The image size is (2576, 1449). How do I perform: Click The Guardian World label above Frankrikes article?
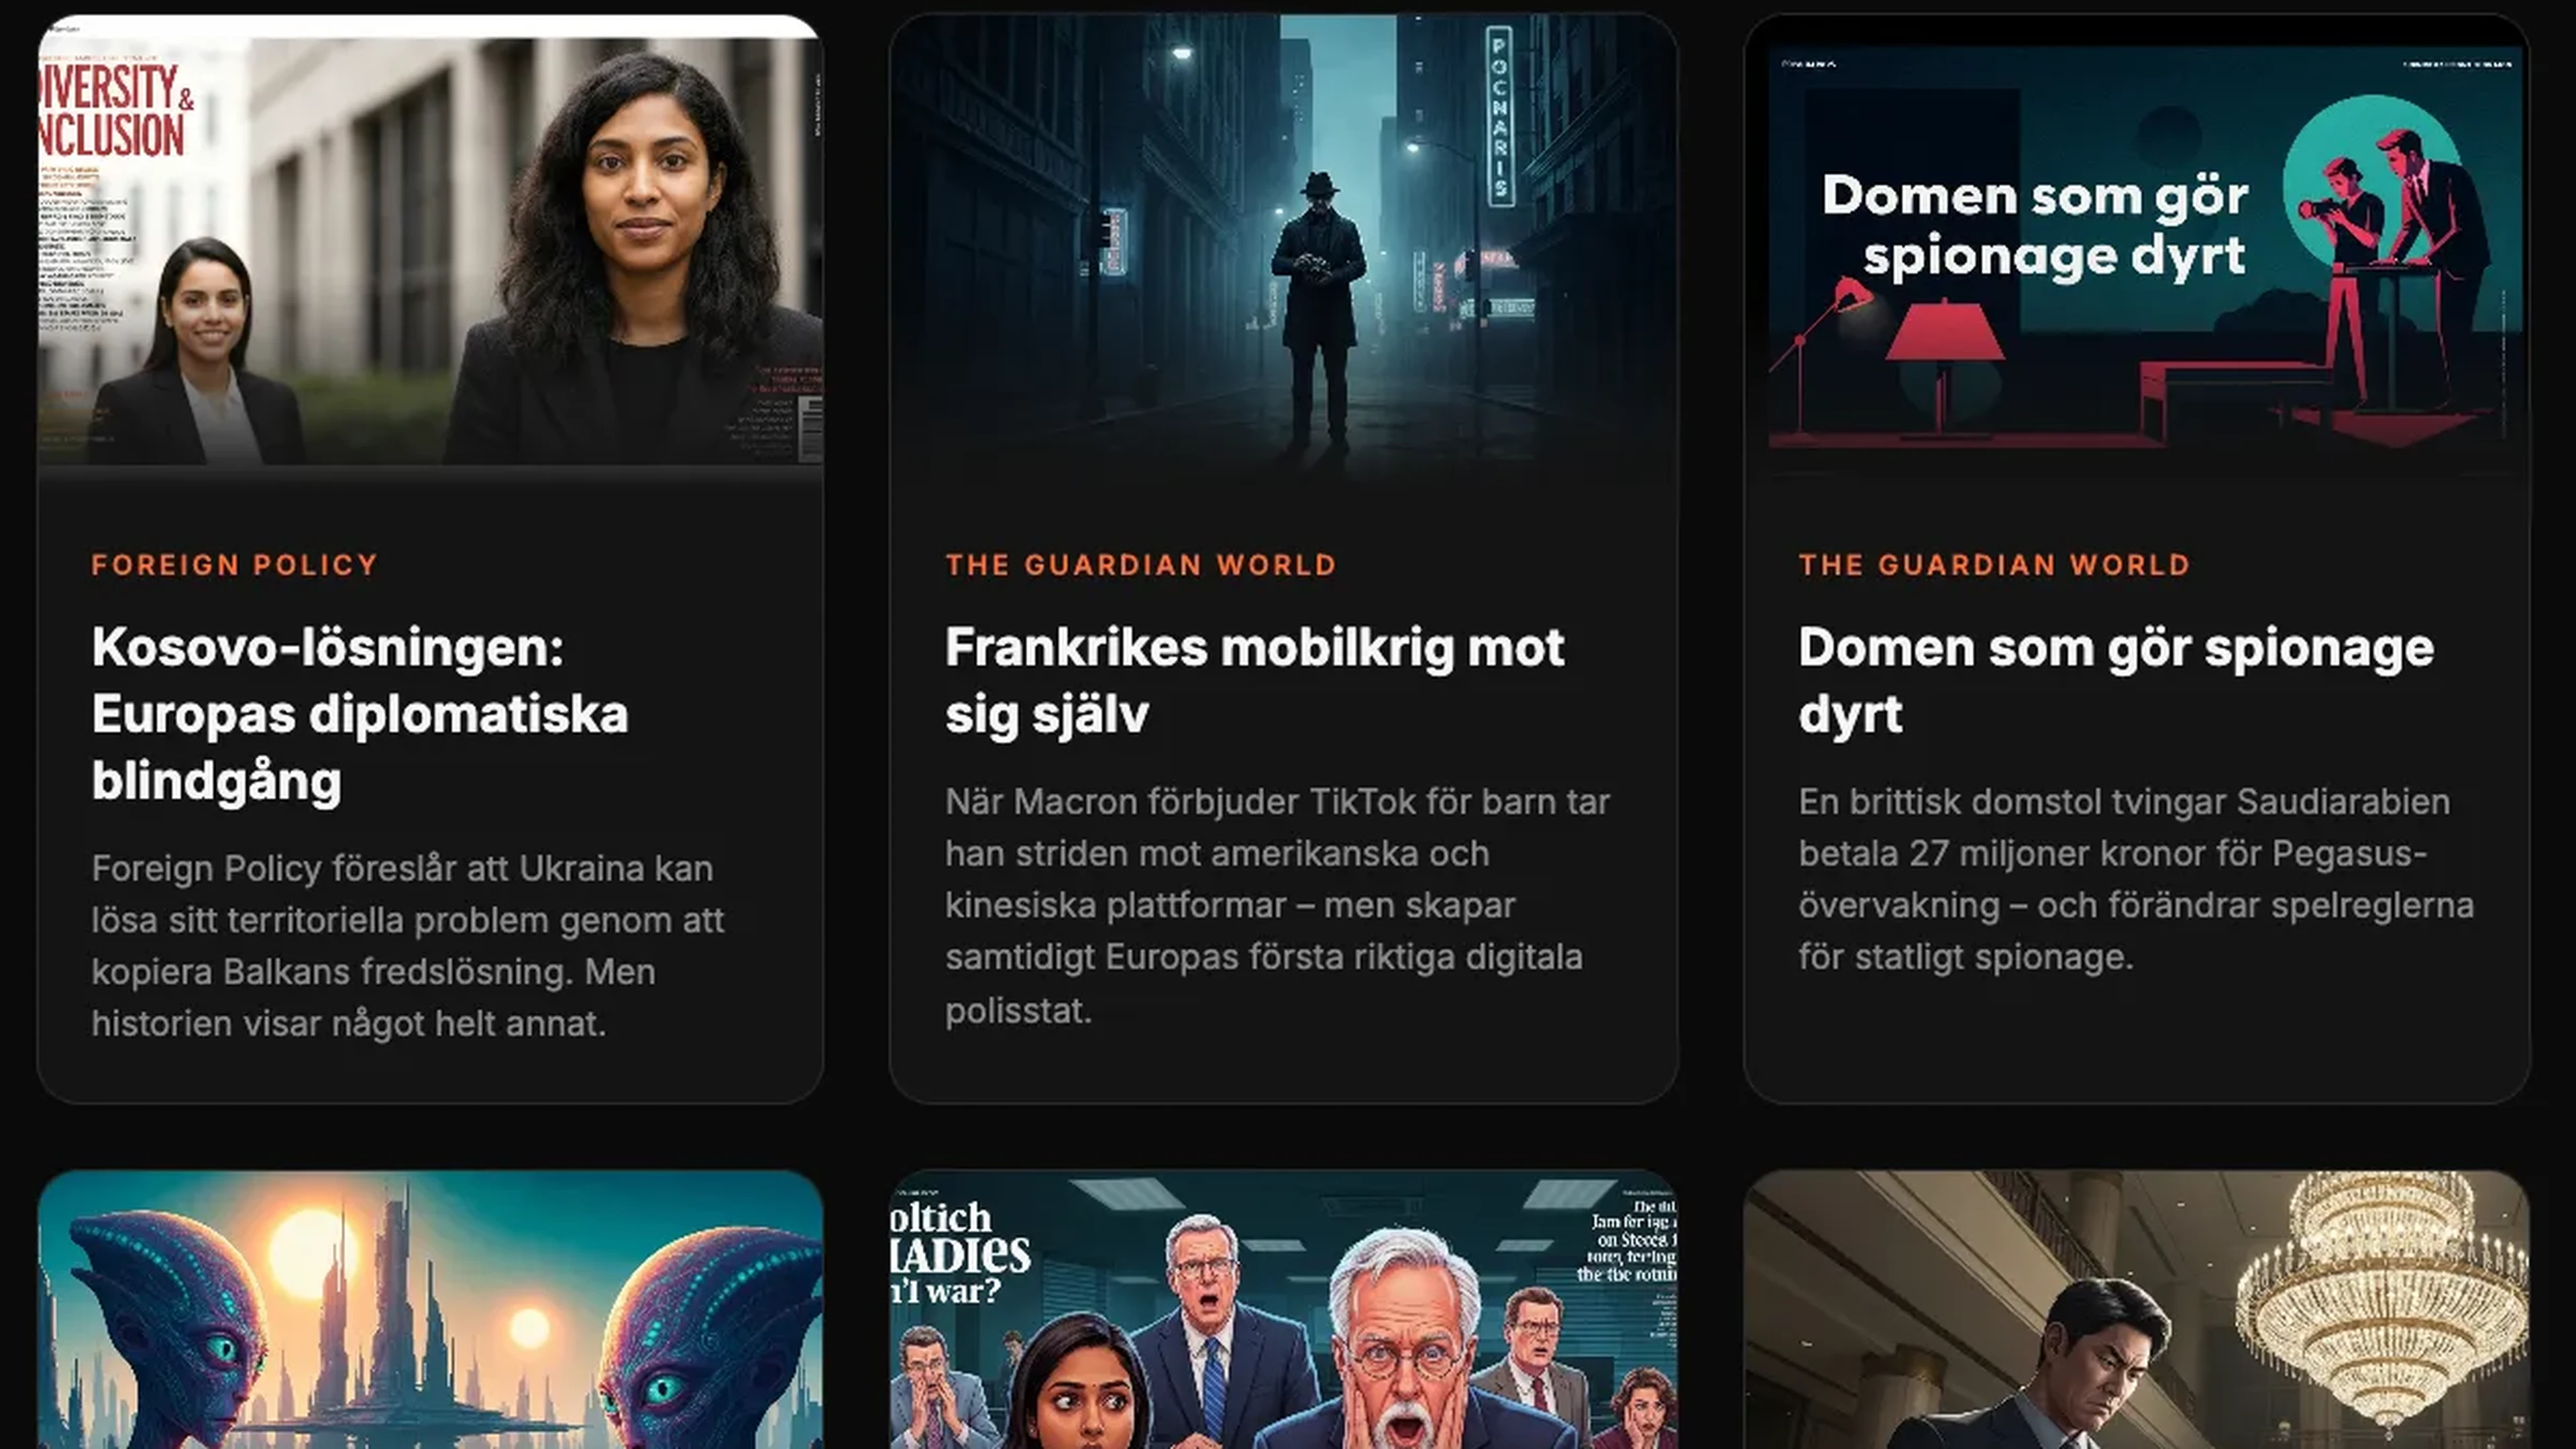point(1141,565)
